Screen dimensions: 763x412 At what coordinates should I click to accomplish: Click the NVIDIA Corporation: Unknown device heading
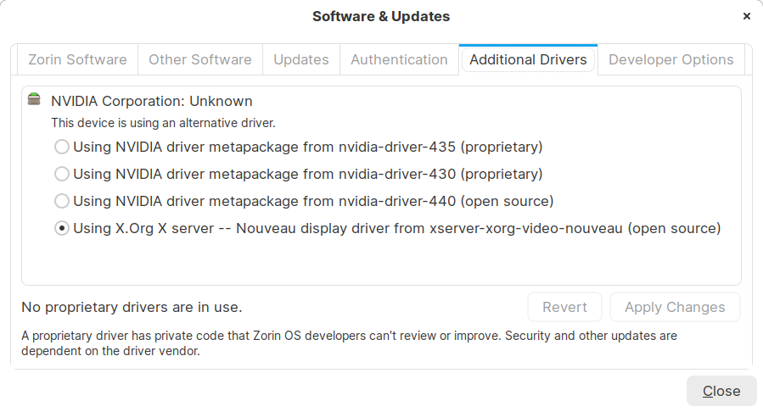coord(152,101)
